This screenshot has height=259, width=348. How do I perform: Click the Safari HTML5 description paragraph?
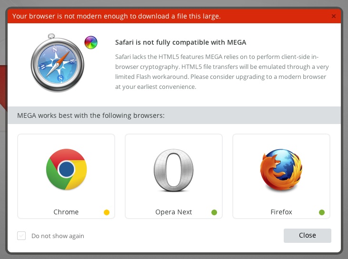(222, 72)
